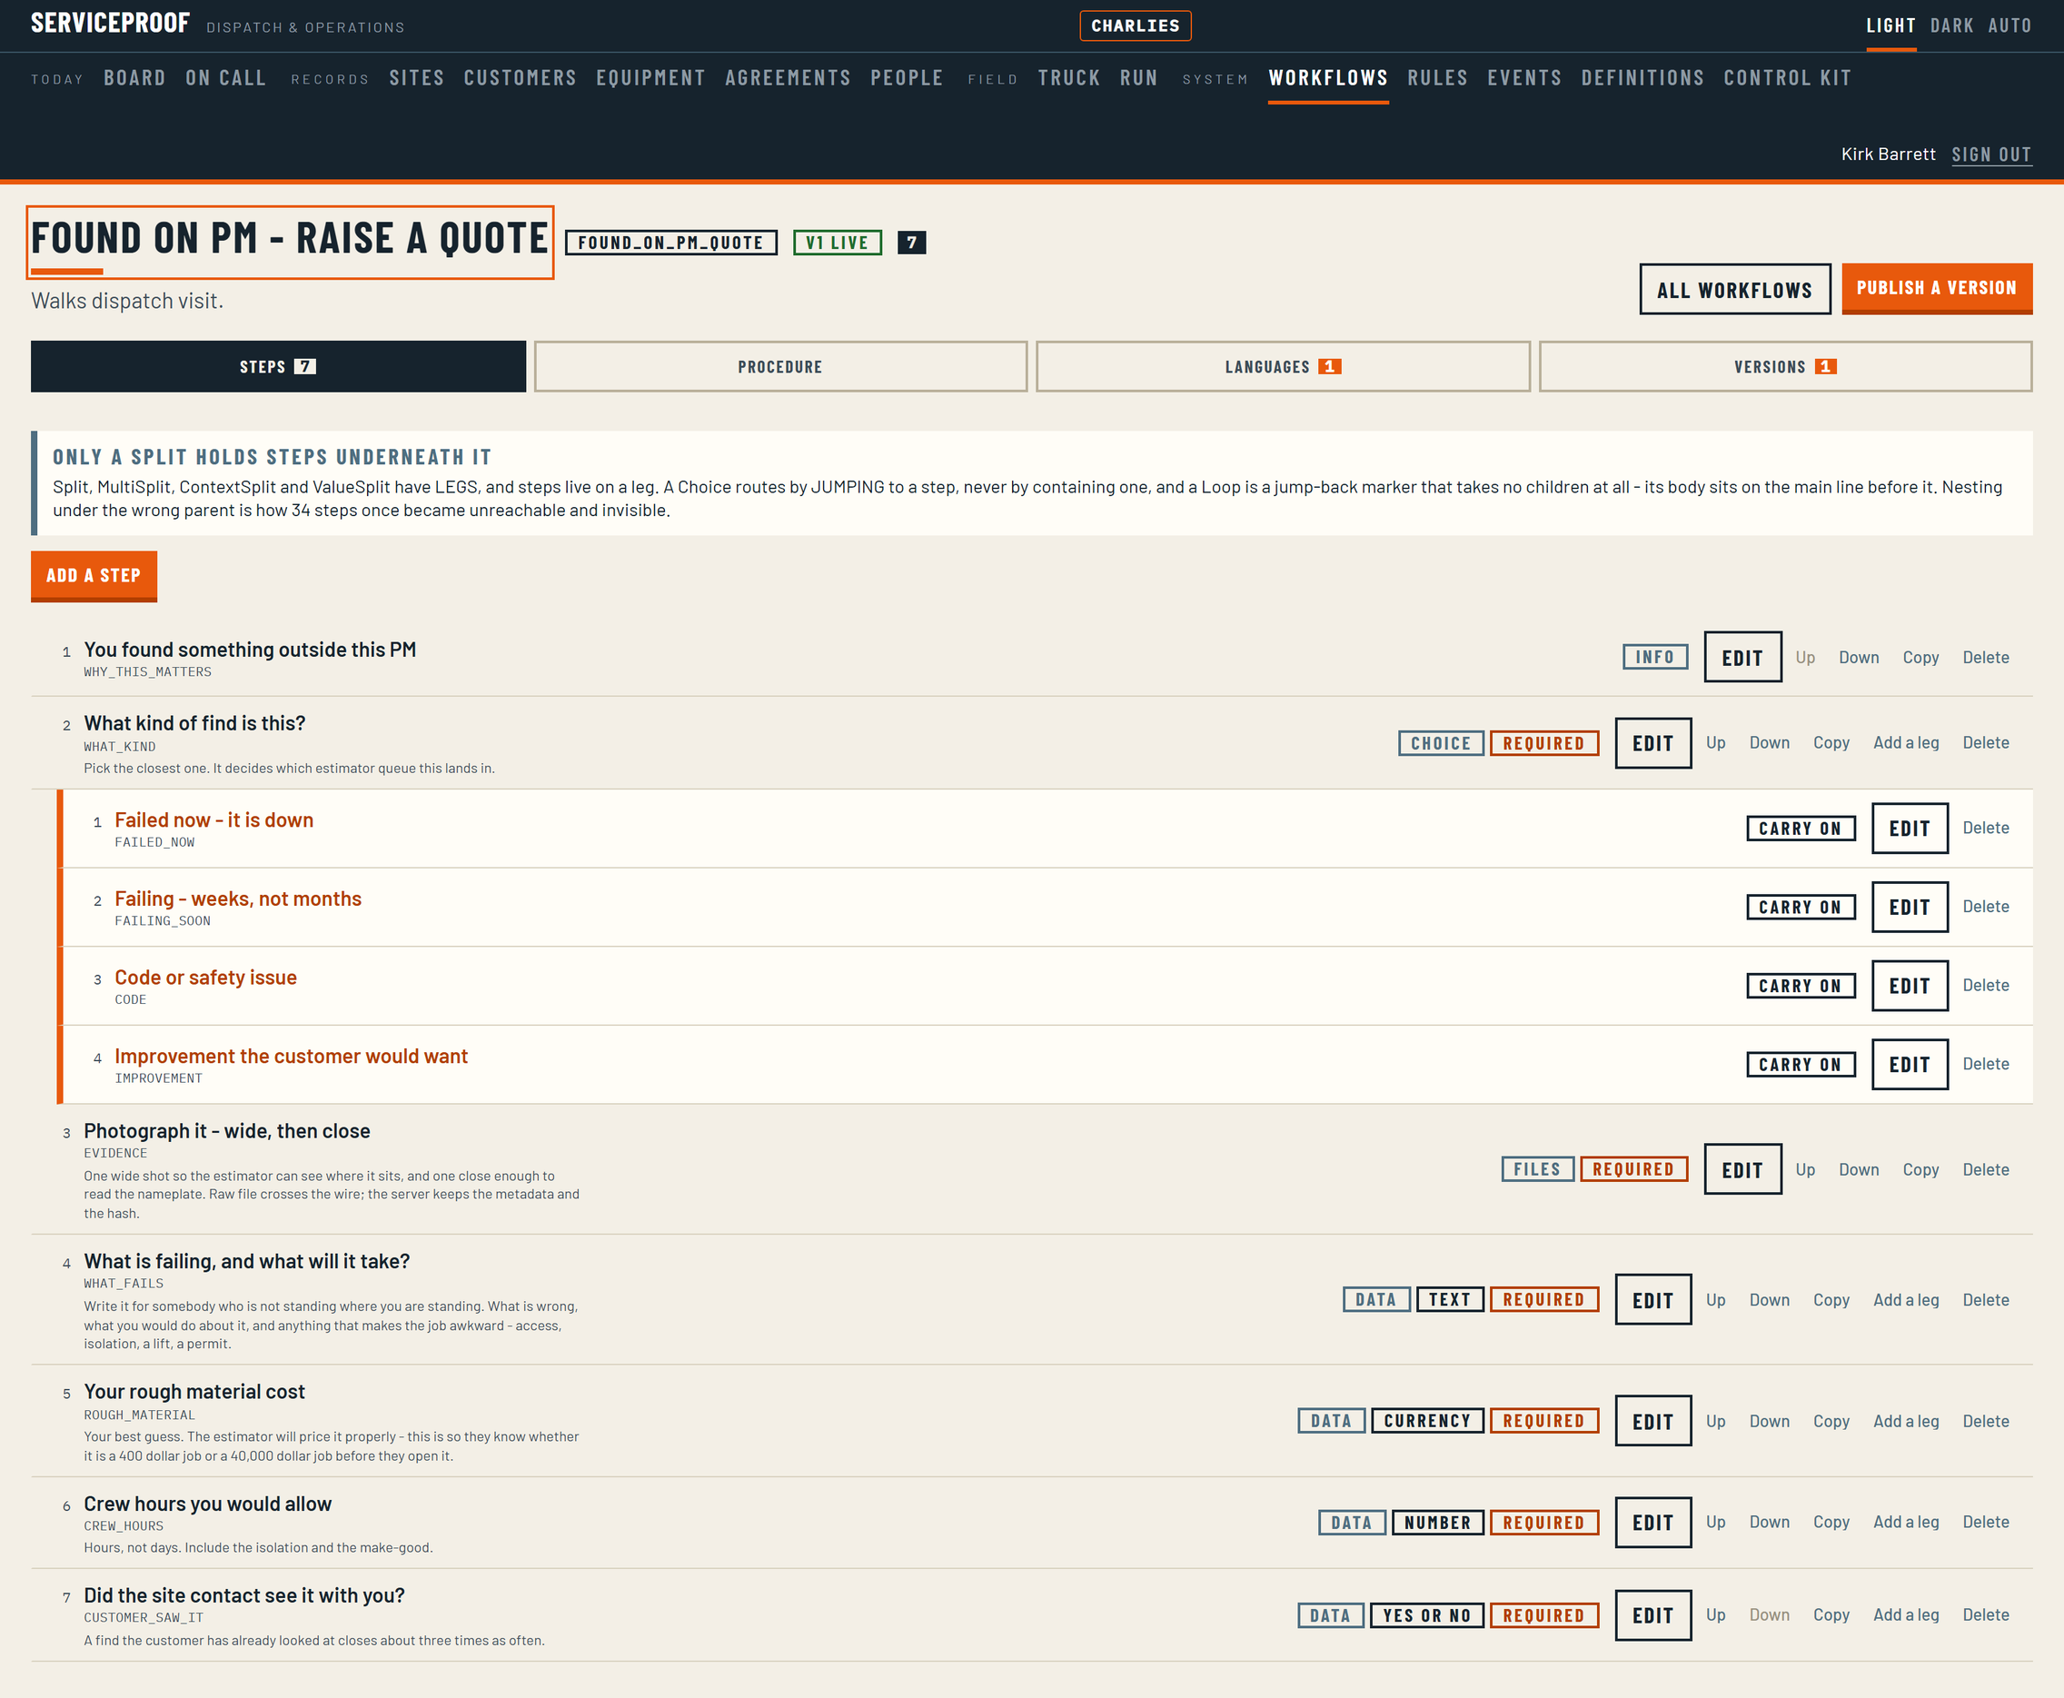Click the ServiceProof logo
This screenshot has width=2064, height=1698.
click(x=111, y=24)
